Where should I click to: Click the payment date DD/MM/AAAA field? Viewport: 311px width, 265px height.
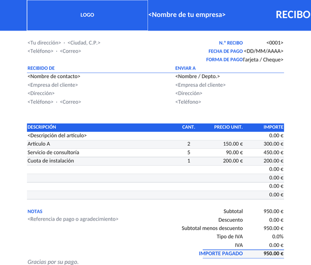point(263,51)
